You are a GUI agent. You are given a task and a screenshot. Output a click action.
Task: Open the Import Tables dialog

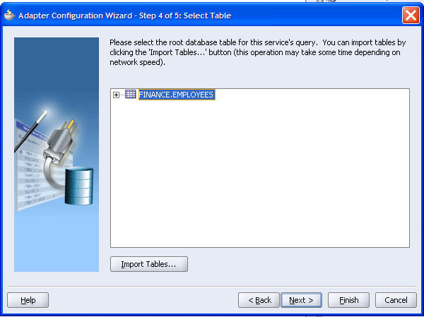pyautogui.click(x=149, y=264)
